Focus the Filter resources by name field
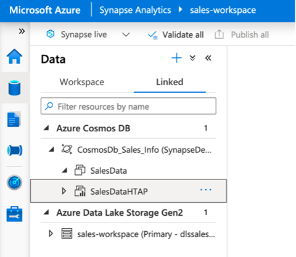 pos(128,106)
